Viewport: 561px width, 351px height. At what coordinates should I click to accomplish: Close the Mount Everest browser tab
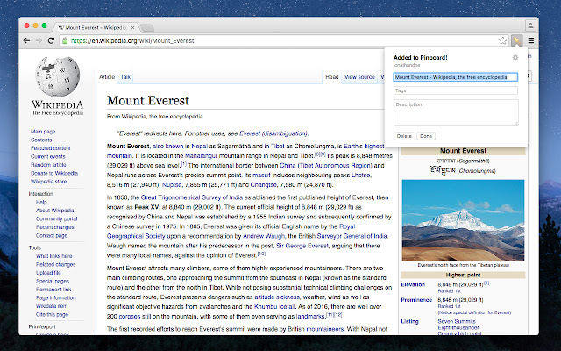[x=132, y=27]
